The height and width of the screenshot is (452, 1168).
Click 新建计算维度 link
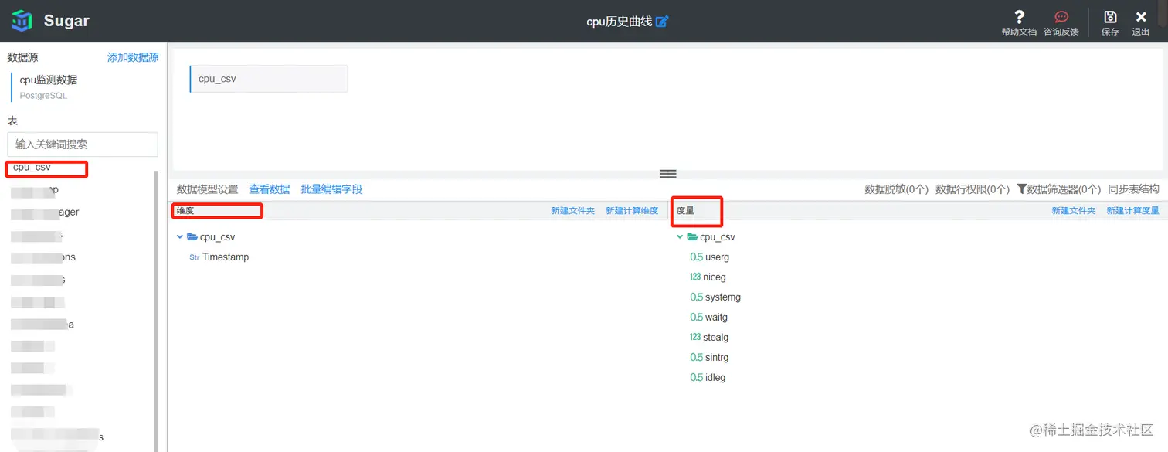tap(632, 211)
